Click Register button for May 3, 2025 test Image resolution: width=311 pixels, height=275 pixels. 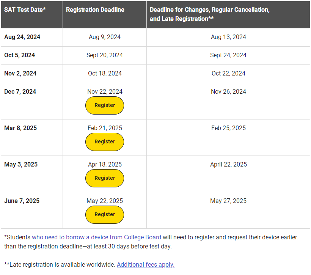pos(105,178)
